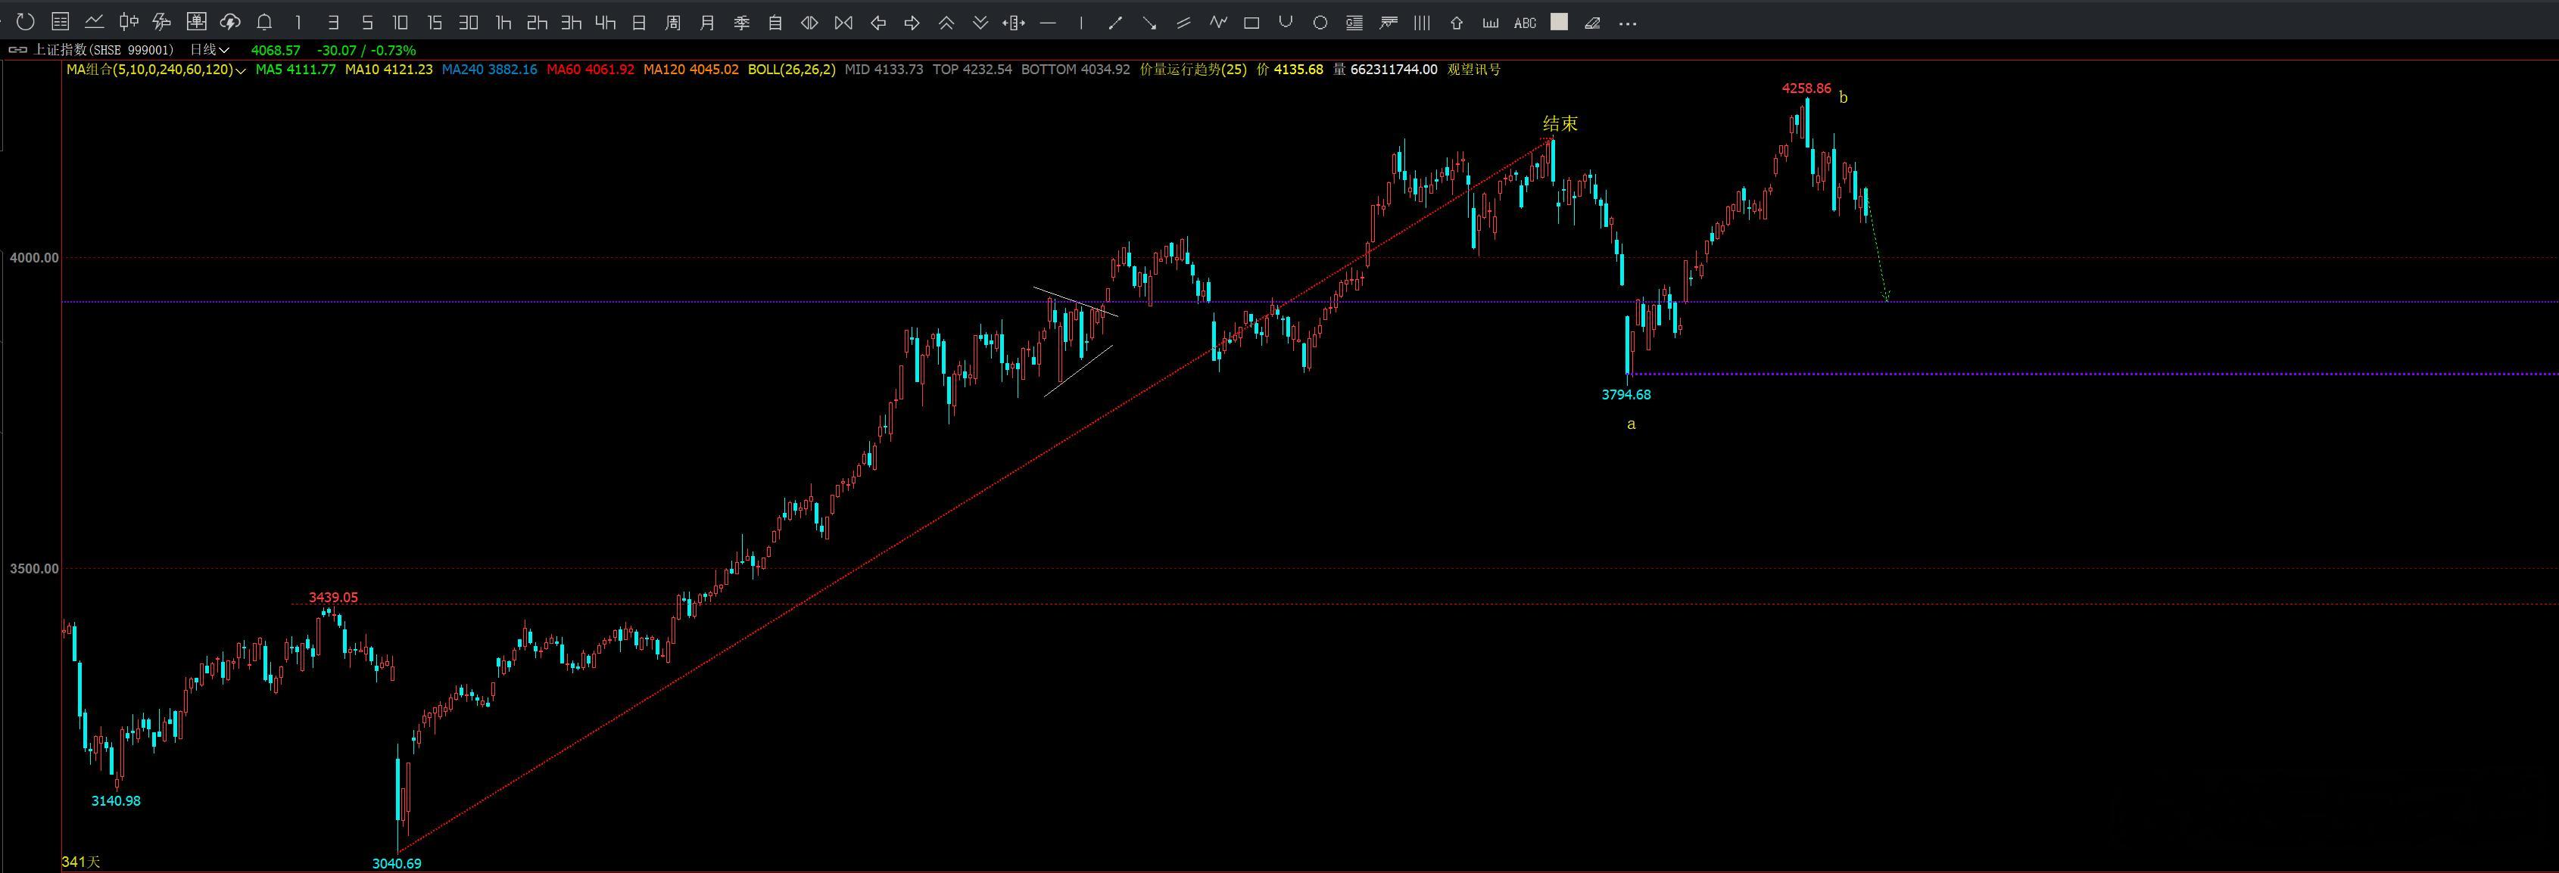
Task: Click the 341天 day count label
Action: tap(82, 862)
